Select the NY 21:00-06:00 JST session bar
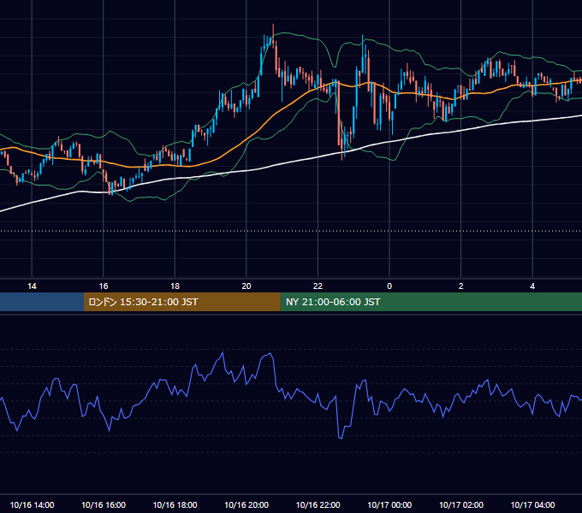Image resolution: width=582 pixels, height=513 pixels. (431, 302)
